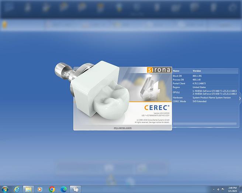This screenshot has height=193, width=242.
Task: Select the SVD Extended value
Action: coord(200,101)
